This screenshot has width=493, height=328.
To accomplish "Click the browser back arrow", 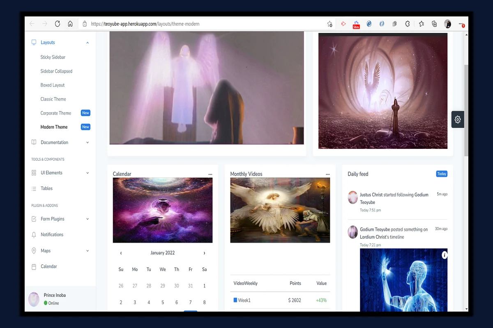I will click(32, 24).
